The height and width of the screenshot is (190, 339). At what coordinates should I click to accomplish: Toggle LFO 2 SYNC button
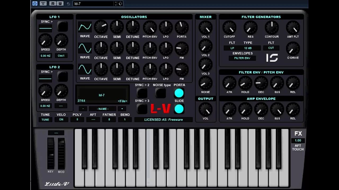(x=63, y=77)
